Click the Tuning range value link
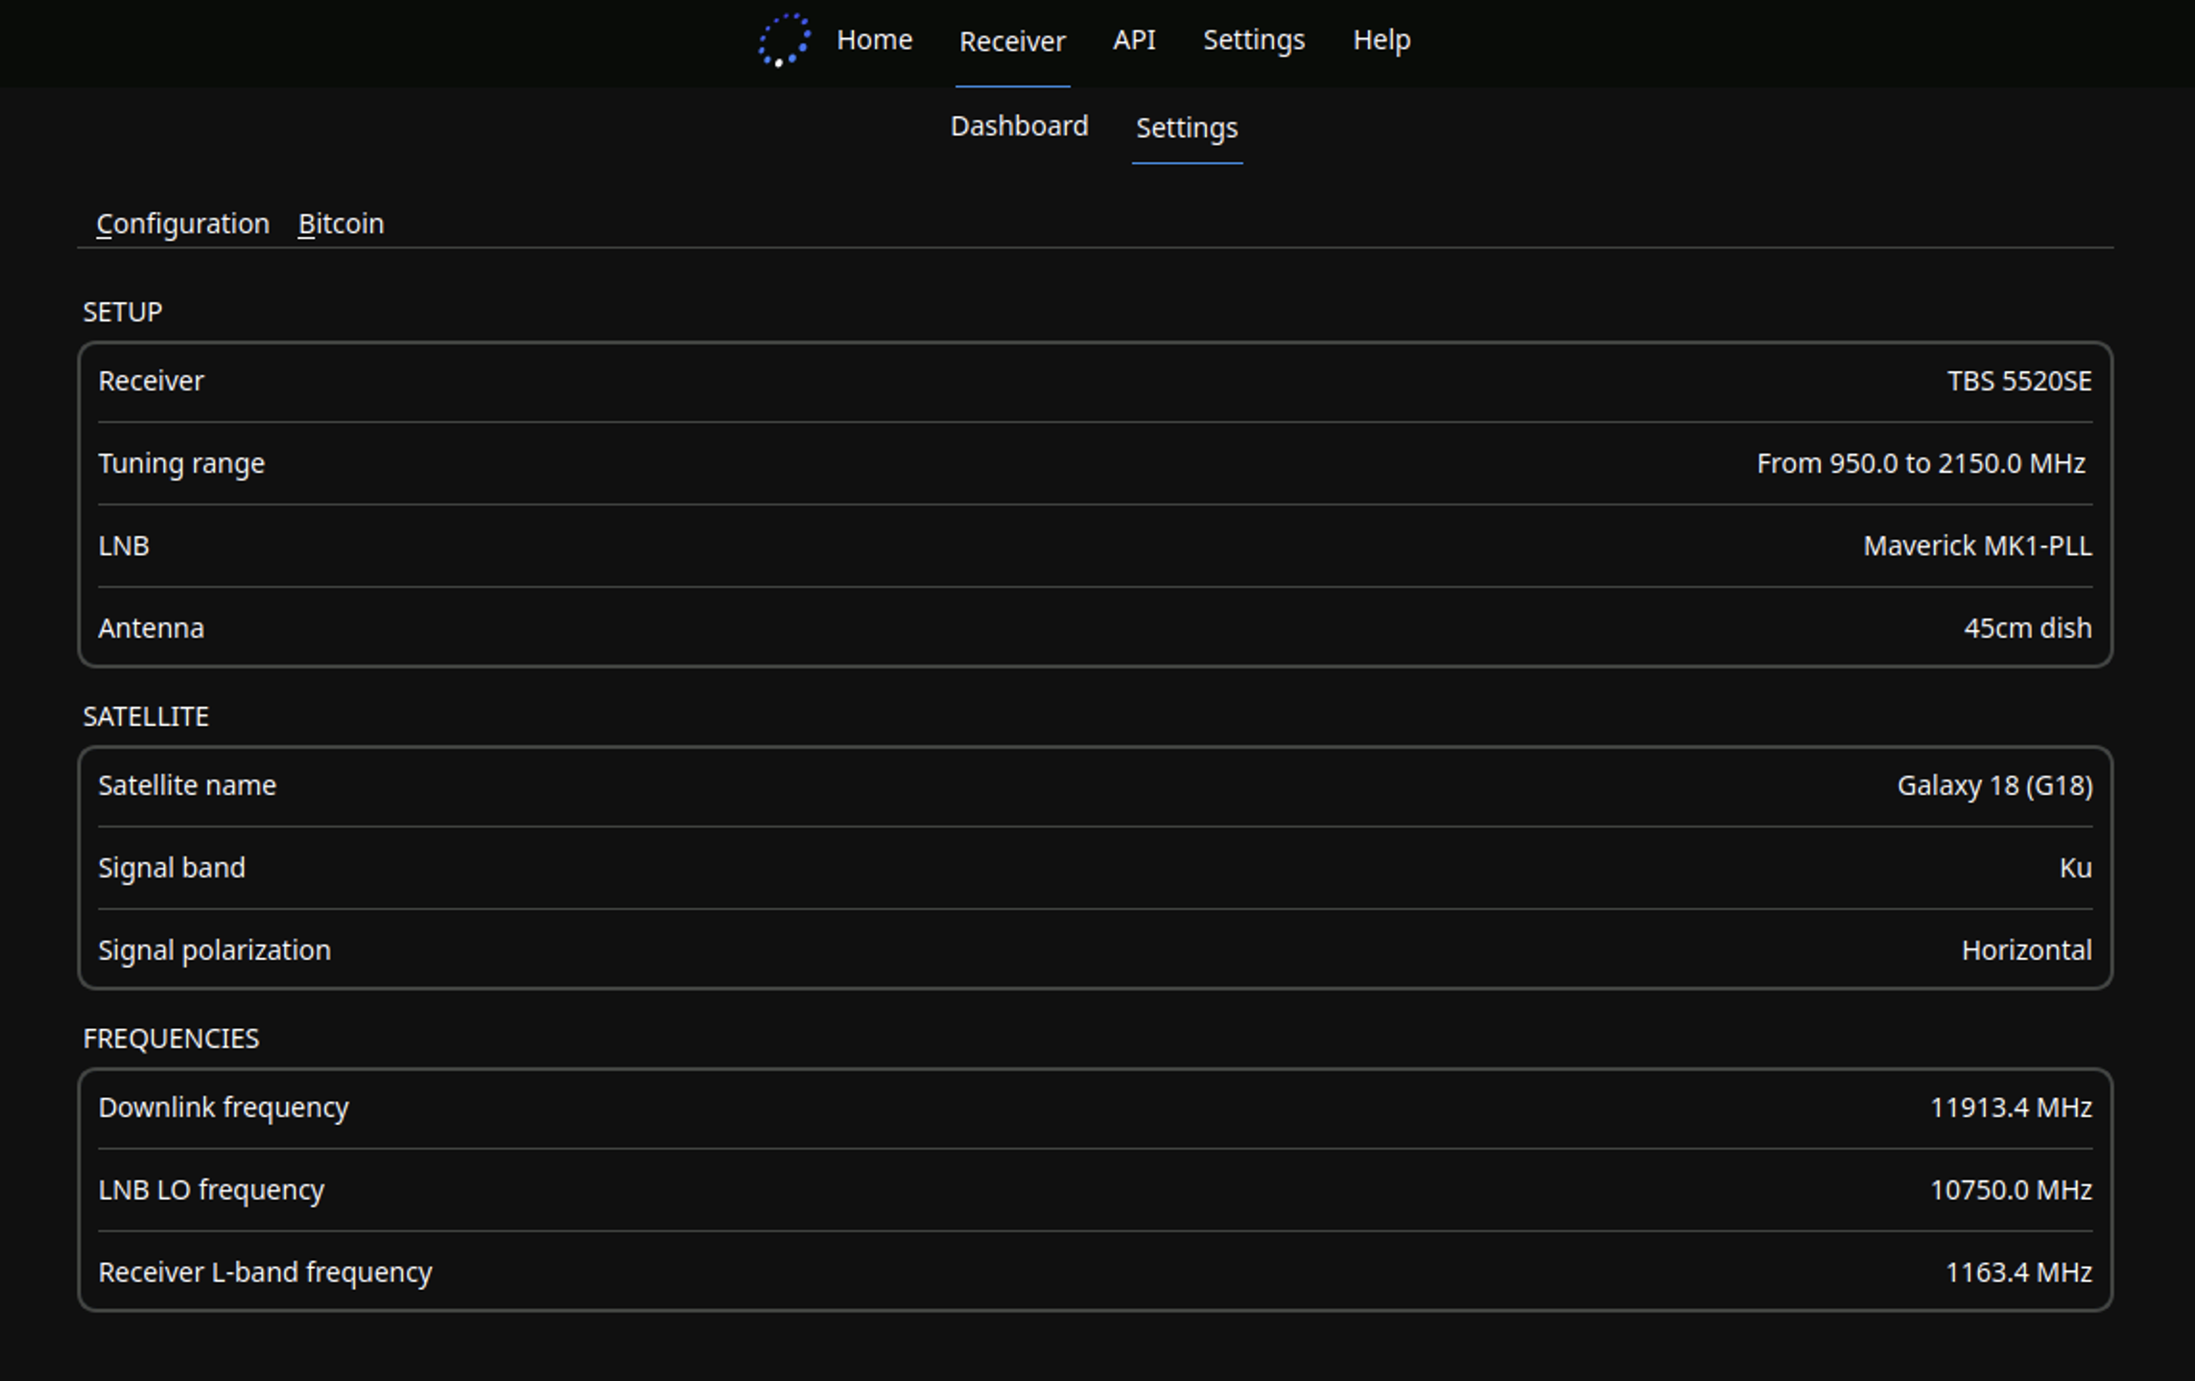Viewport: 2195px width, 1381px height. tap(1918, 463)
